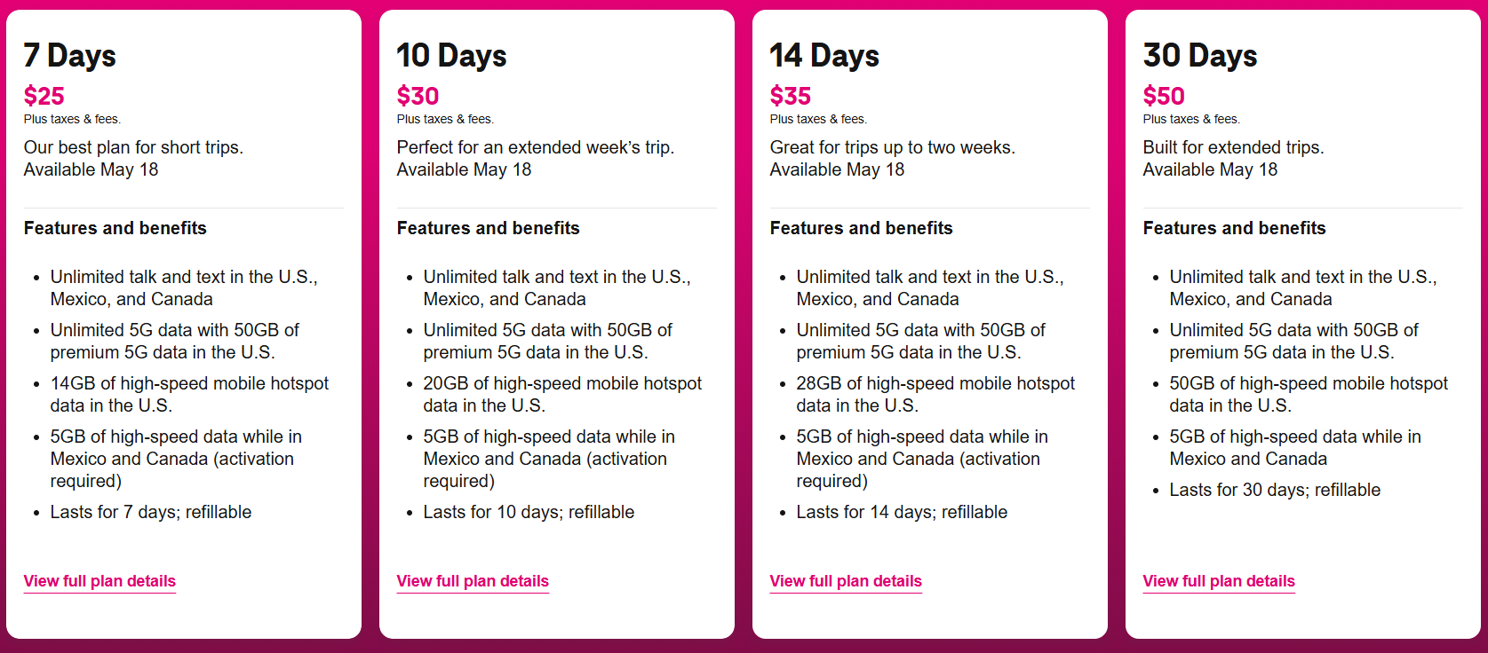Select the $50 price label

point(1164,96)
